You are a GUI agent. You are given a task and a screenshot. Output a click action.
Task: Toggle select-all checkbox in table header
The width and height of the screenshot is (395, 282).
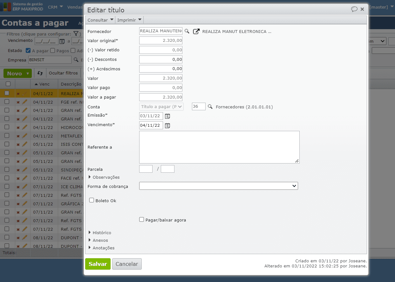click(8, 84)
